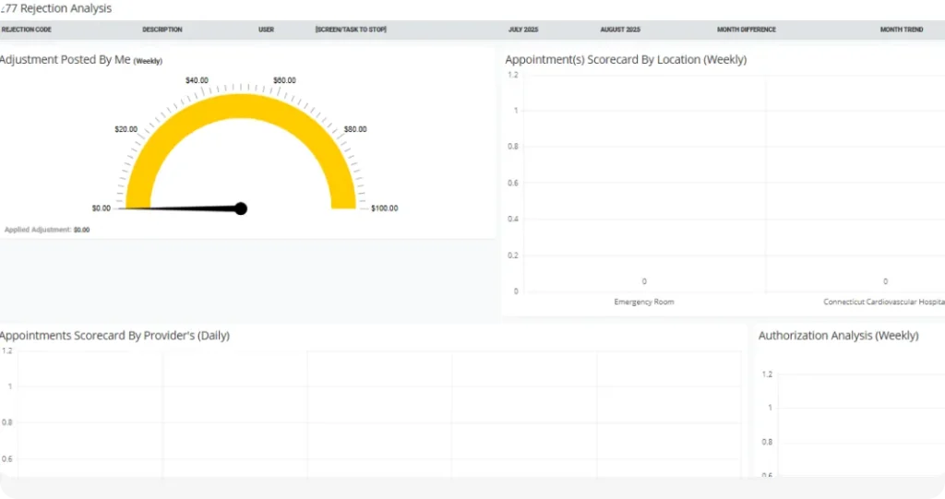The width and height of the screenshot is (945, 499).
Task: Click the gauge needle pivot knob
Action: coord(241,208)
